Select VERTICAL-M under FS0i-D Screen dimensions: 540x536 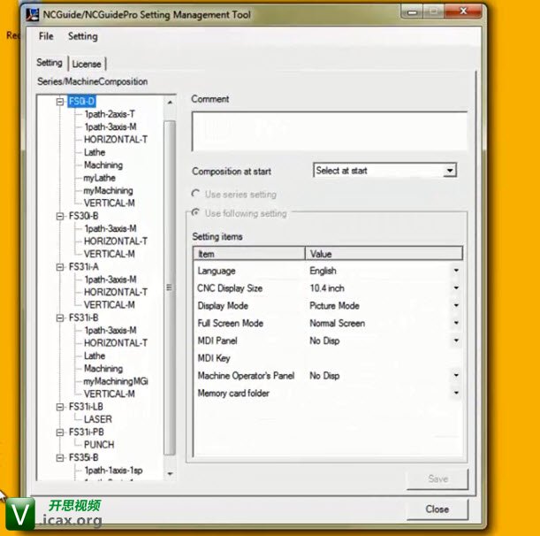[110, 203]
